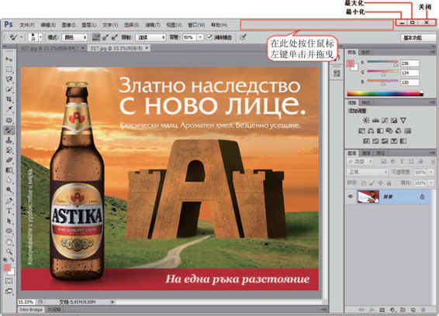Toggle lock image pixels brush icon

click(x=372, y=183)
